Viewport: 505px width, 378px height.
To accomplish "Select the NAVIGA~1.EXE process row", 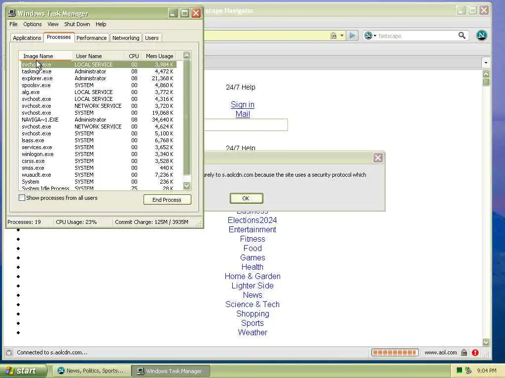I will coord(98,120).
